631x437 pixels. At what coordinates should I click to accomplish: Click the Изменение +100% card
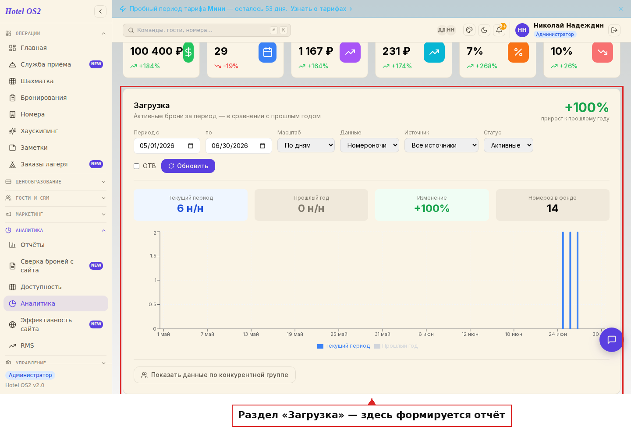click(x=432, y=205)
